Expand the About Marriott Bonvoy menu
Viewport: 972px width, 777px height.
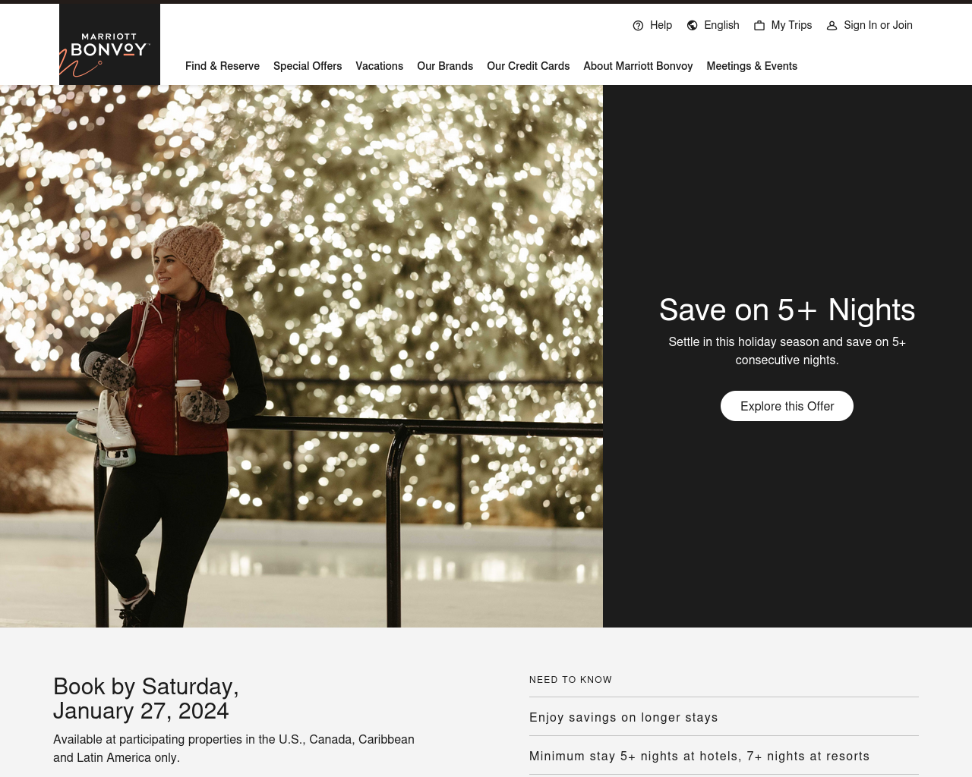point(638,66)
